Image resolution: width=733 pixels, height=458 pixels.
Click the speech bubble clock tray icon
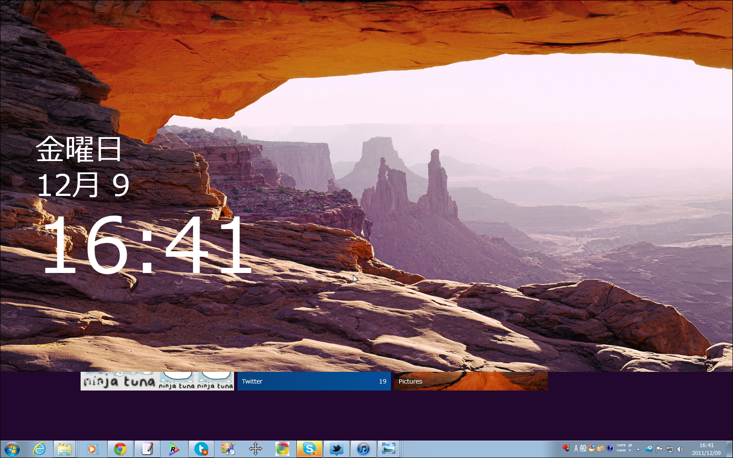[649, 449]
